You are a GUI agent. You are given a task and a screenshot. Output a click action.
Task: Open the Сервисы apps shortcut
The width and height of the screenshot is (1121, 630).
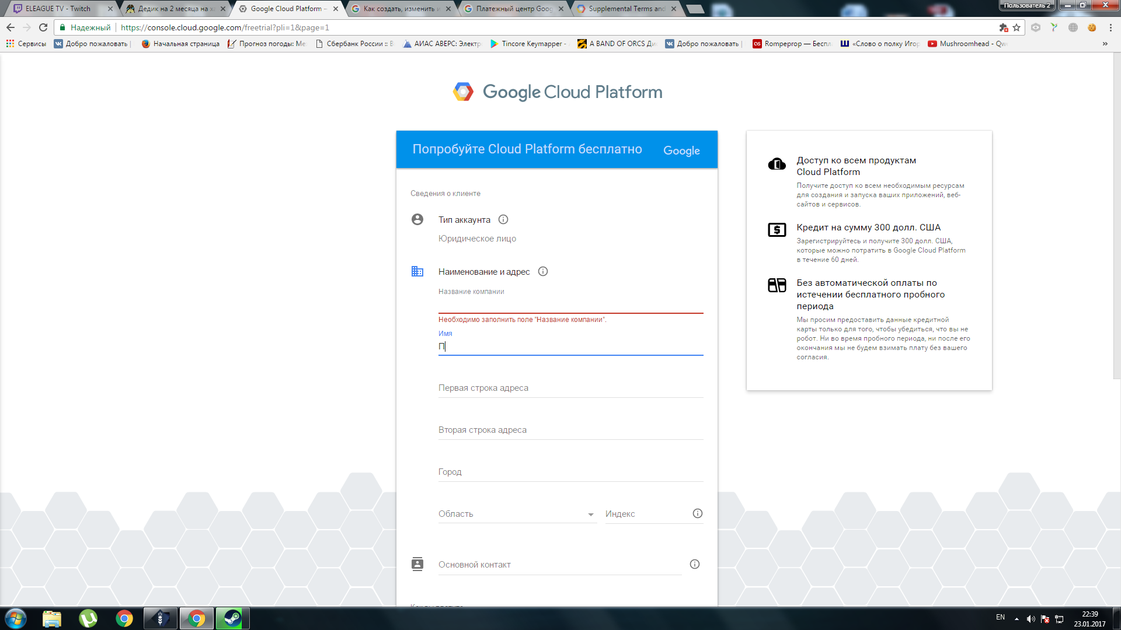pyautogui.click(x=26, y=44)
